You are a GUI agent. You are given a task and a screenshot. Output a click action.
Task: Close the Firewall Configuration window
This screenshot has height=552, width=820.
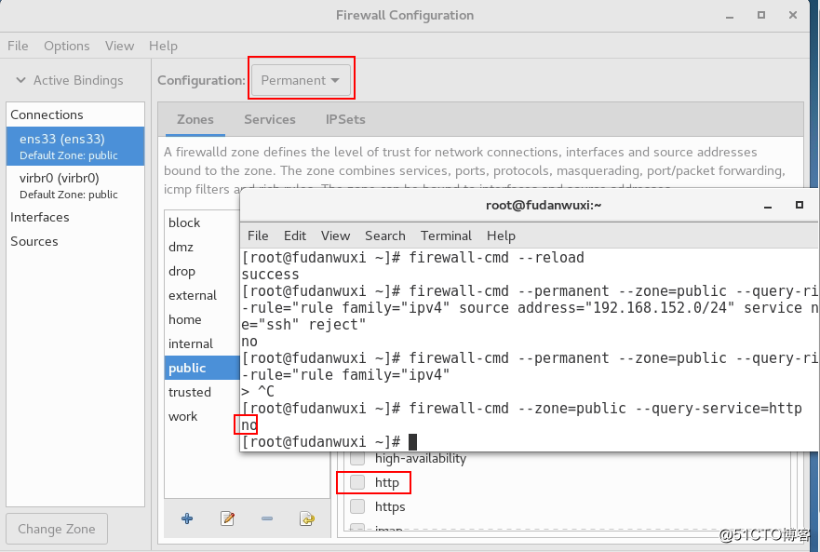[793, 15]
